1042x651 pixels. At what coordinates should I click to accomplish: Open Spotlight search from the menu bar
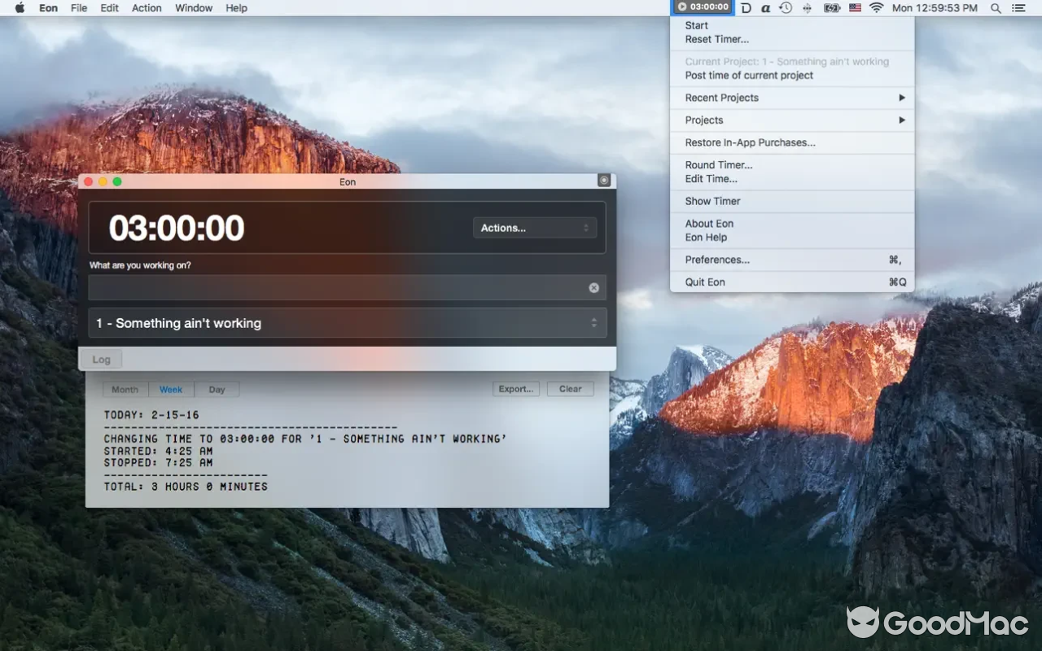point(995,7)
